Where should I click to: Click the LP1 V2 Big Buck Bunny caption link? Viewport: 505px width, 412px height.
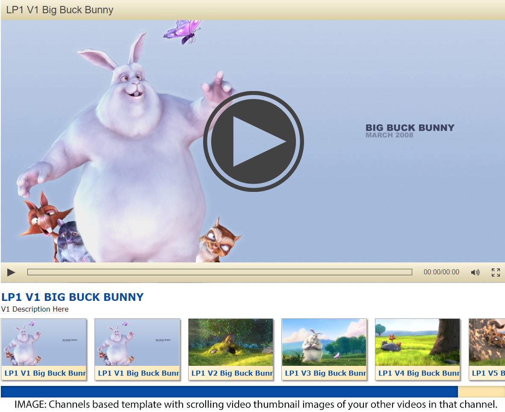coord(232,373)
